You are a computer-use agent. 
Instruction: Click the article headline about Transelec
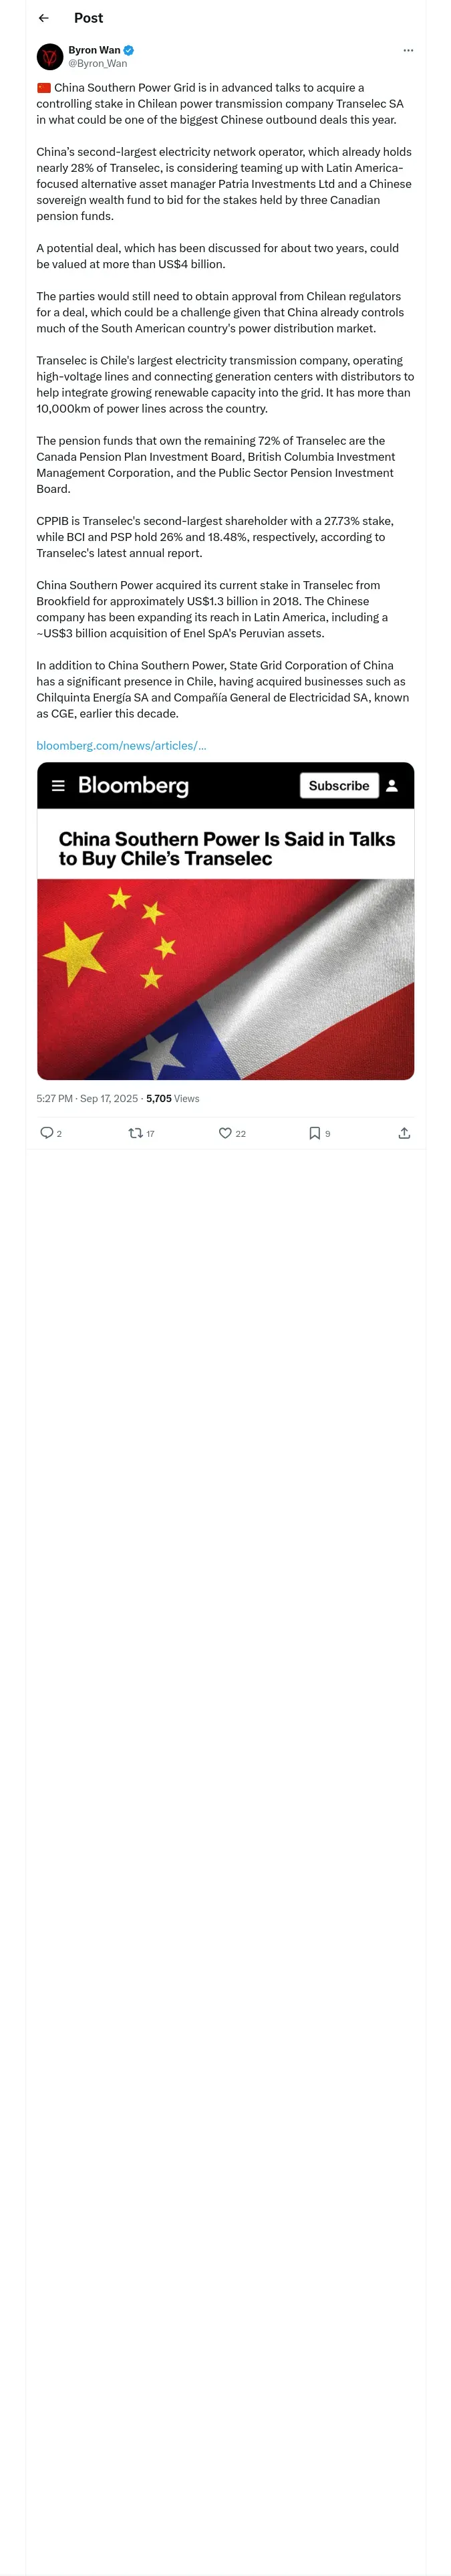[x=226, y=848]
